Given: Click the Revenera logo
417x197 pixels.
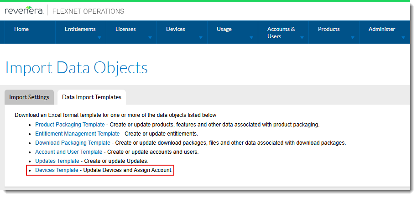Looking at the screenshot, I should pos(24,11).
